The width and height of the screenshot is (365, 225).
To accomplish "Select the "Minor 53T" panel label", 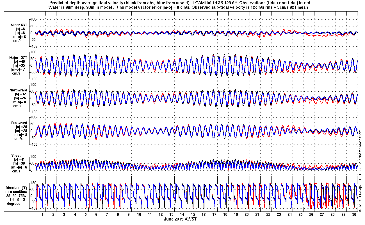I will pyautogui.click(x=19, y=25).
